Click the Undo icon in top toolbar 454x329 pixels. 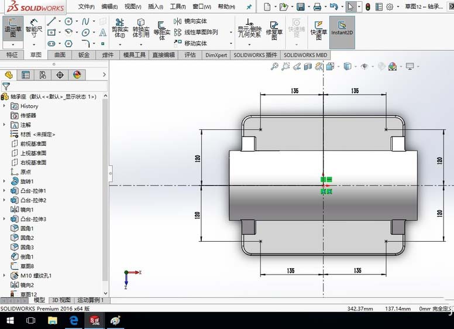tap(334, 6)
